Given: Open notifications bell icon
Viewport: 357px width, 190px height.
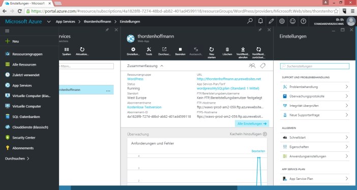Looking at the screenshot, I should tap(260, 21).
